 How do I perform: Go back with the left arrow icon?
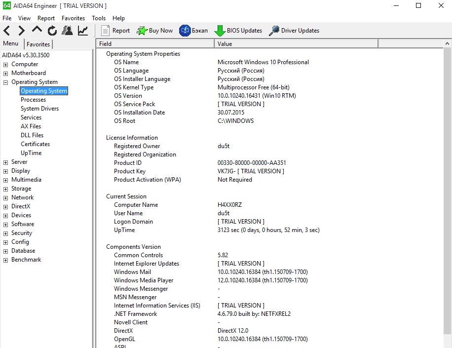coord(7,30)
